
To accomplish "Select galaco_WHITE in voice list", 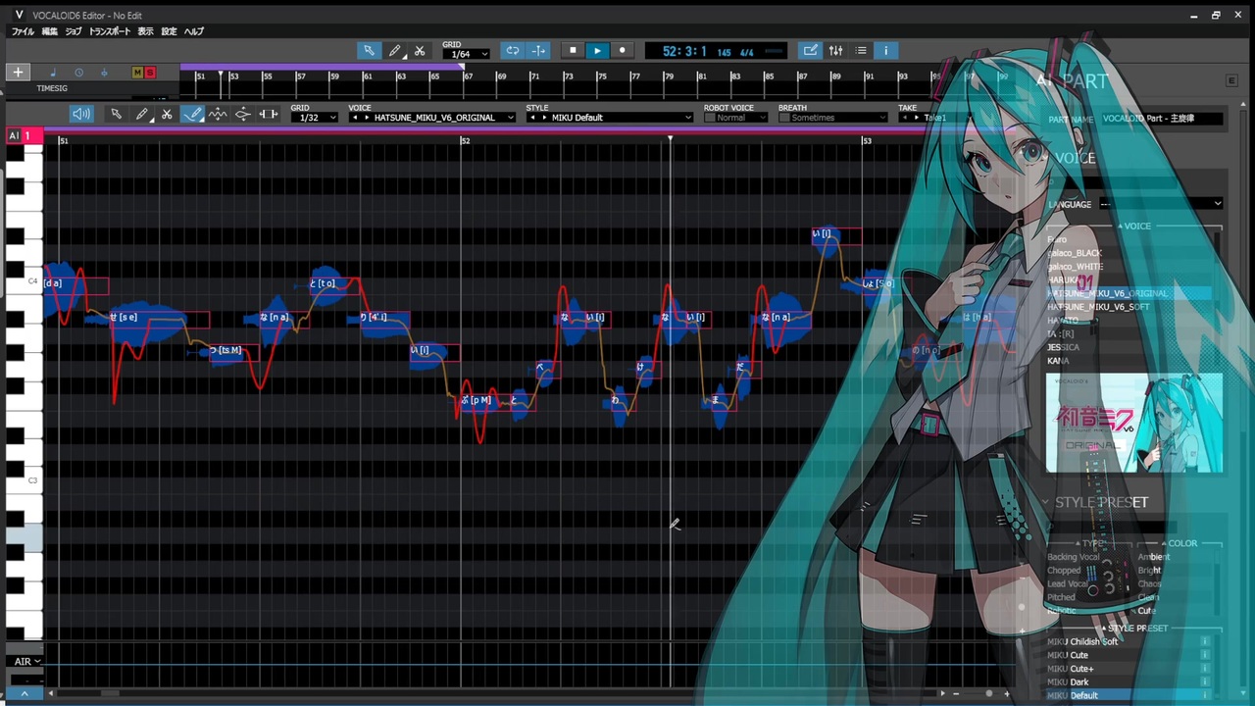I will click(x=1128, y=267).
